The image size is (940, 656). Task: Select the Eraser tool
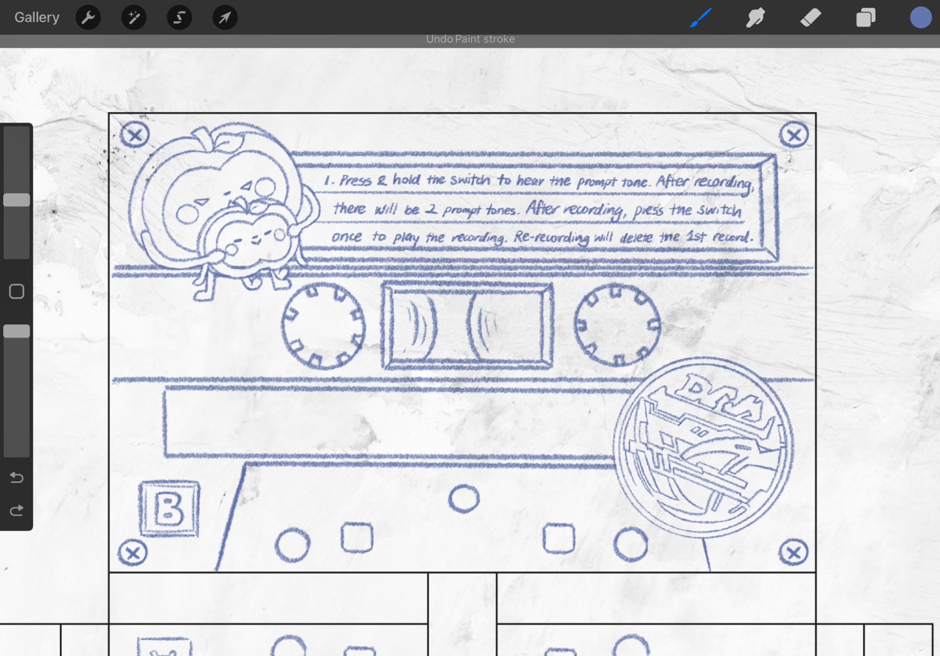[x=810, y=18]
